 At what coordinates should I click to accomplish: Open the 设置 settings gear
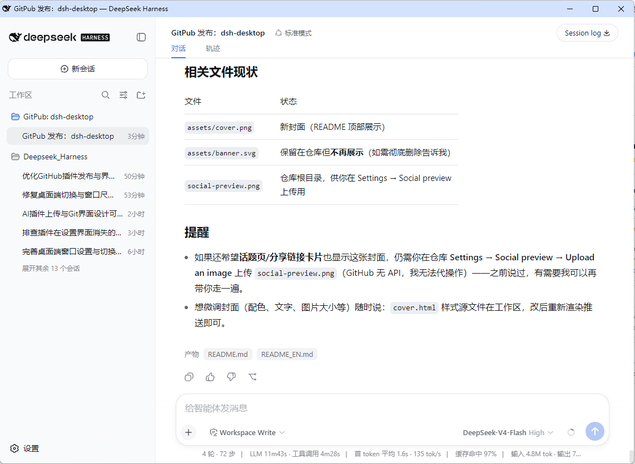[x=24, y=448]
